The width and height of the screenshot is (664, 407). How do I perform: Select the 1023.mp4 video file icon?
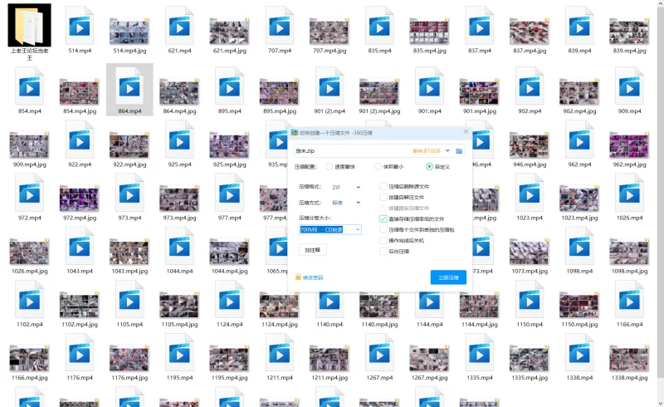[530, 194]
